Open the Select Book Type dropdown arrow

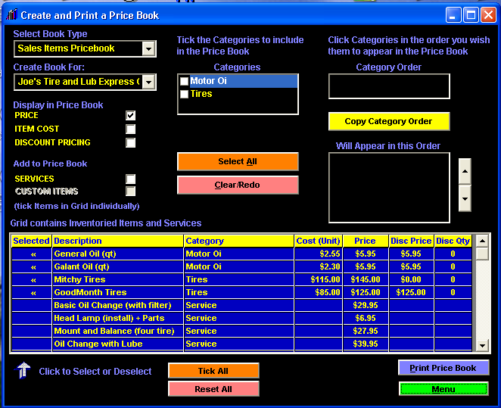(x=148, y=49)
